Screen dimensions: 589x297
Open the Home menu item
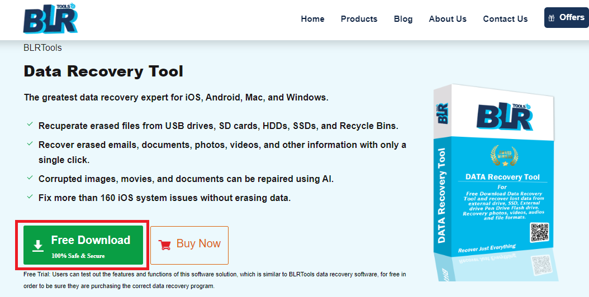point(312,19)
